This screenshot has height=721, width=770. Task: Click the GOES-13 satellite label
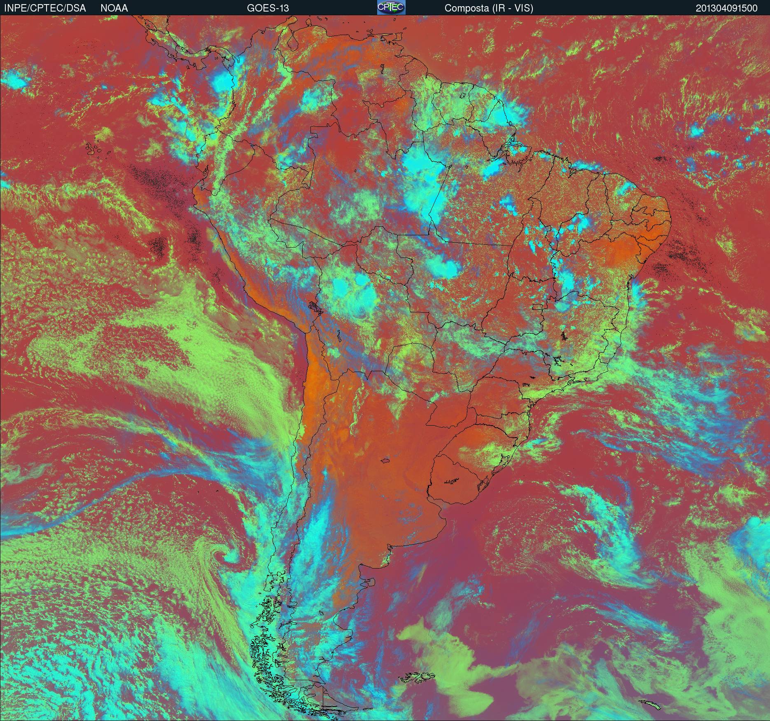click(268, 8)
